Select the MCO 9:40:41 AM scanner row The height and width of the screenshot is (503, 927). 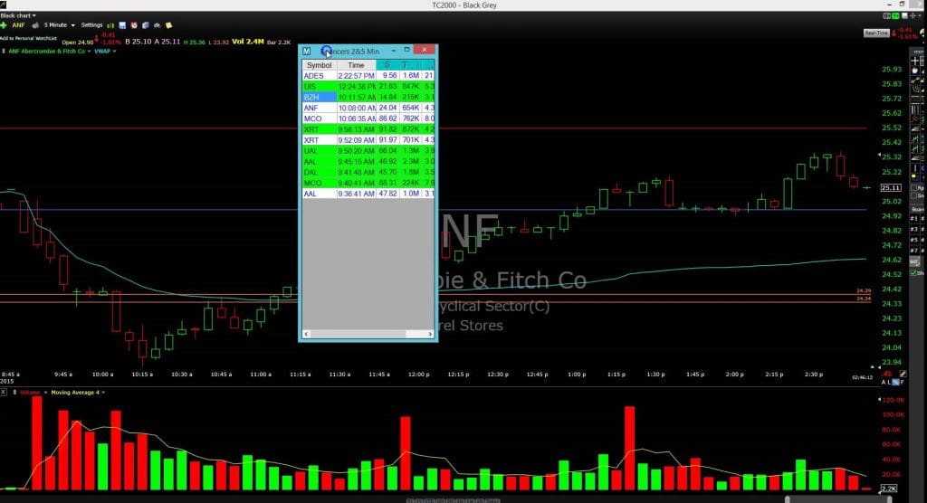point(368,183)
